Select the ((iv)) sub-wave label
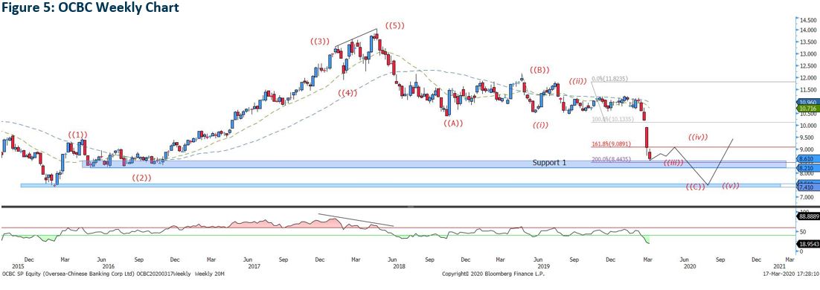 point(698,137)
